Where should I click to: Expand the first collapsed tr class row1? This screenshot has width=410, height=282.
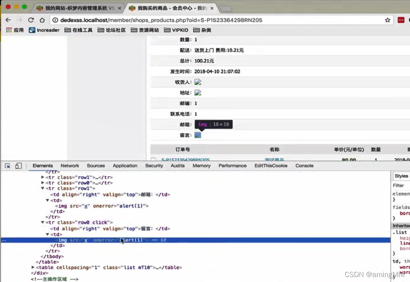pyautogui.click(x=43, y=177)
